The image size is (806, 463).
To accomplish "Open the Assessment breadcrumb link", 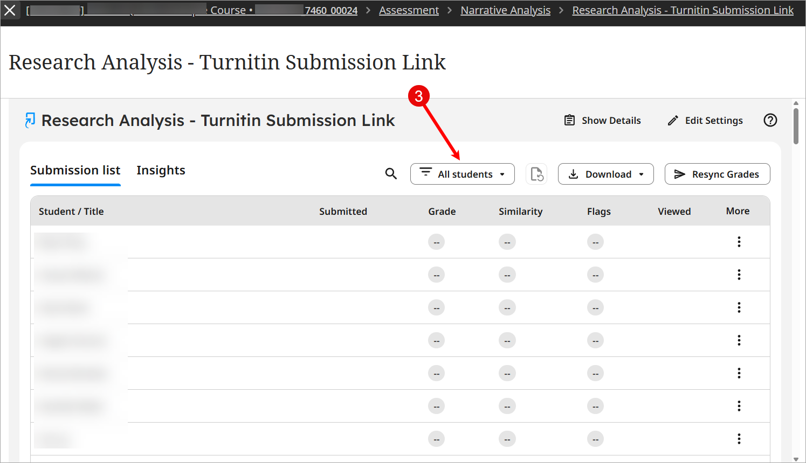I will tap(409, 10).
